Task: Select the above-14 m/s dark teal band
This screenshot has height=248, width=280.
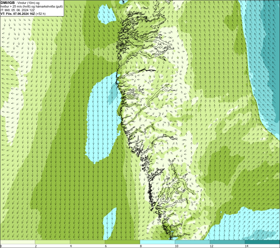Action: point(262,242)
